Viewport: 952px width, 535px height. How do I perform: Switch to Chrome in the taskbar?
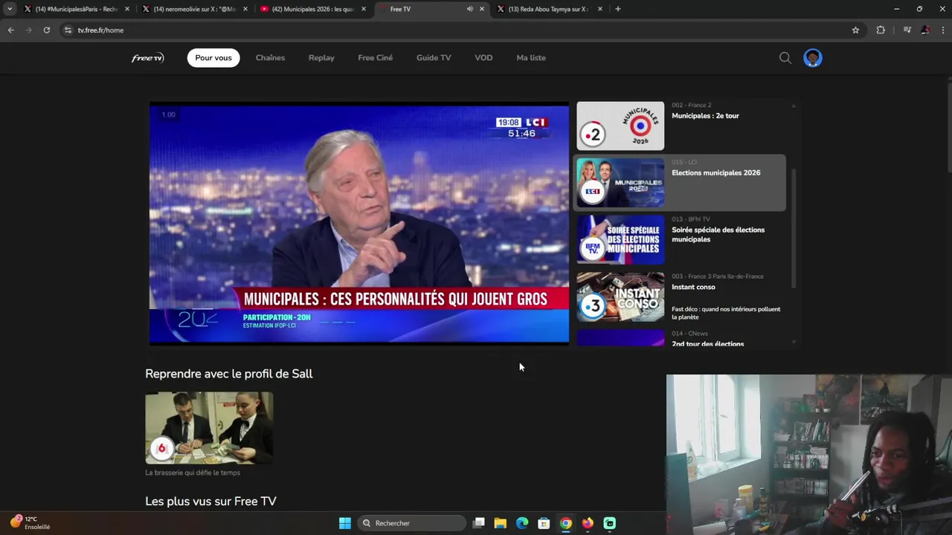point(566,523)
